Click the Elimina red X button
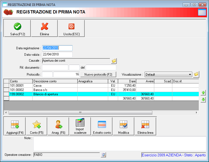The width and height of the screenshot is (209, 162). click(x=44, y=29)
